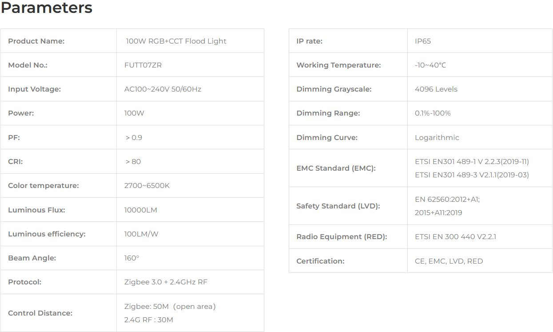
Task: Click the Beam Angle 160° value
Action: coord(131,258)
